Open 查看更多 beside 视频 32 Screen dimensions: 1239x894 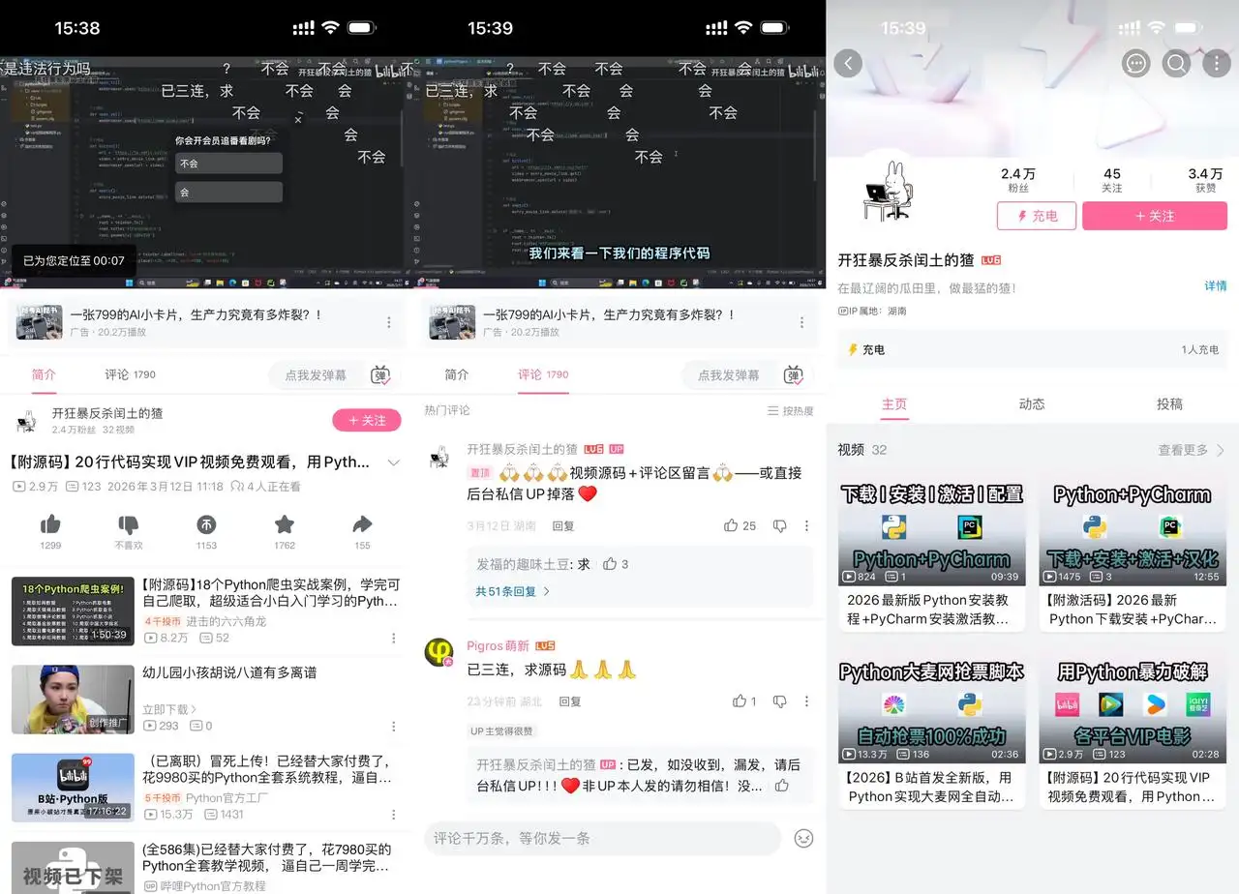pyautogui.click(x=1192, y=450)
